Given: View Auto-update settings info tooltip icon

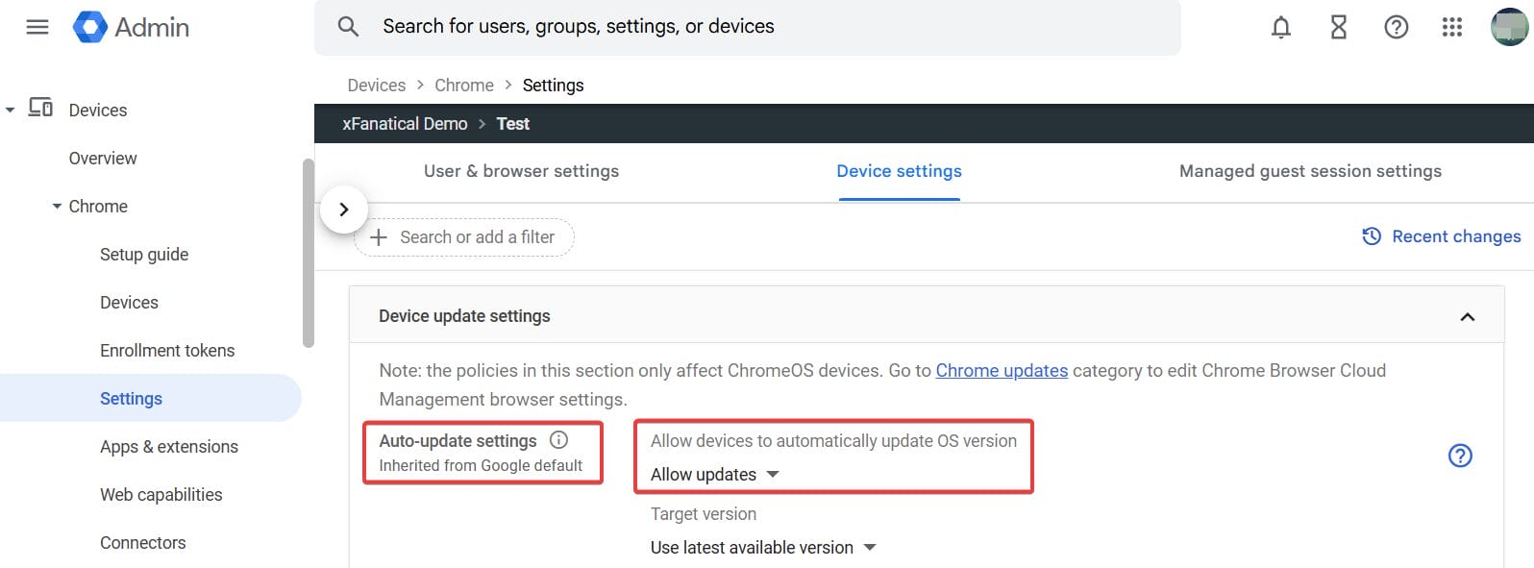Looking at the screenshot, I should coord(558,440).
